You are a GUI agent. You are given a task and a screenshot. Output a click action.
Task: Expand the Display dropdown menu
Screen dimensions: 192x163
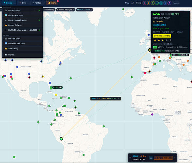9,3
